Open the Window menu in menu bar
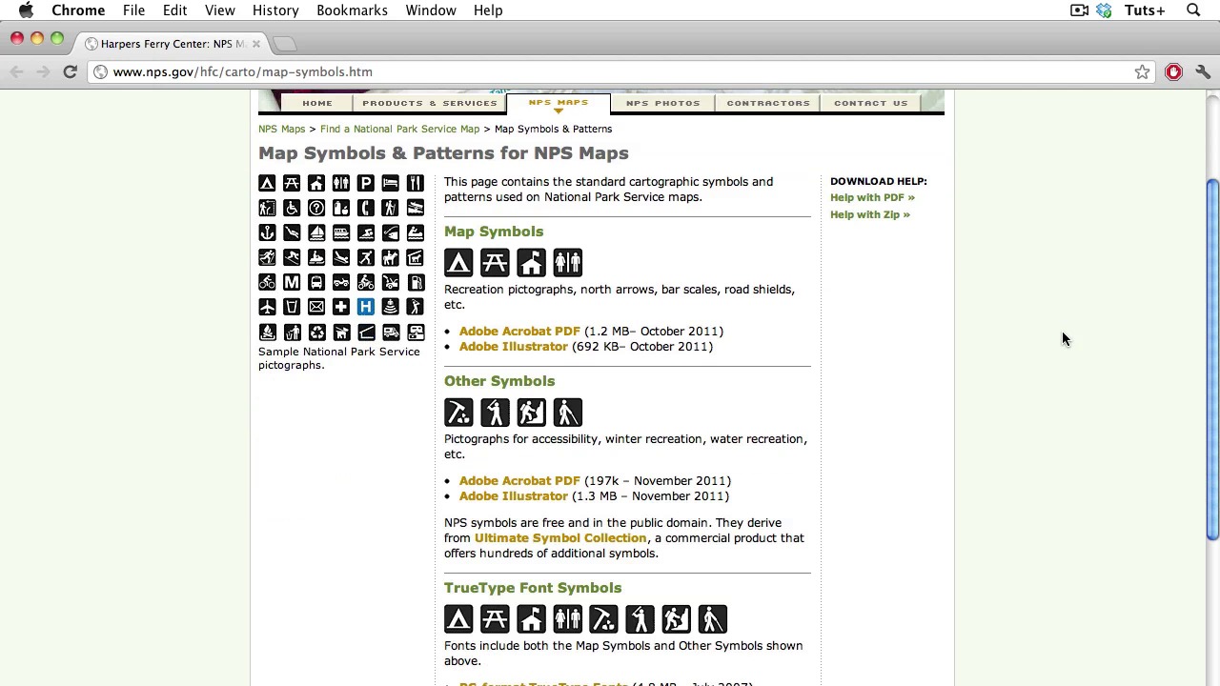This screenshot has width=1220, height=686. pos(431,10)
